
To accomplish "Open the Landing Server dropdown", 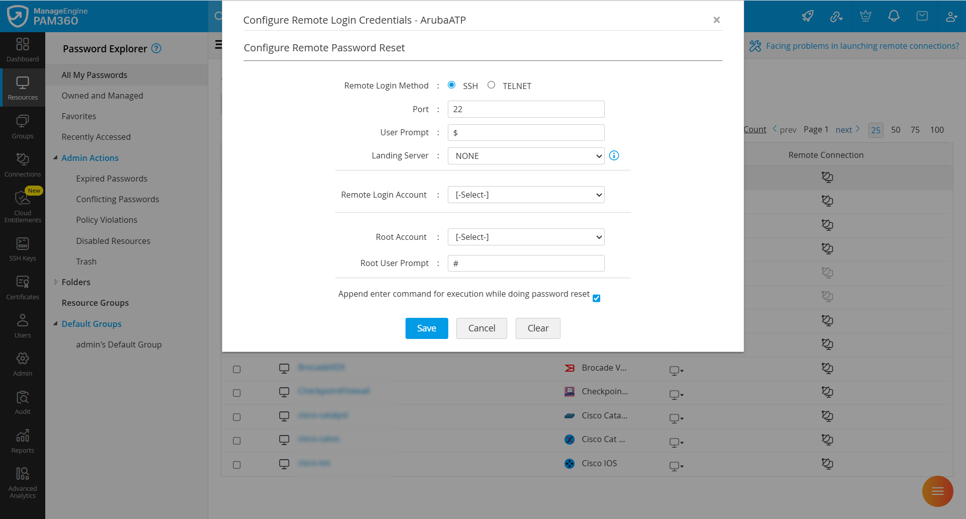I will point(526,156).
